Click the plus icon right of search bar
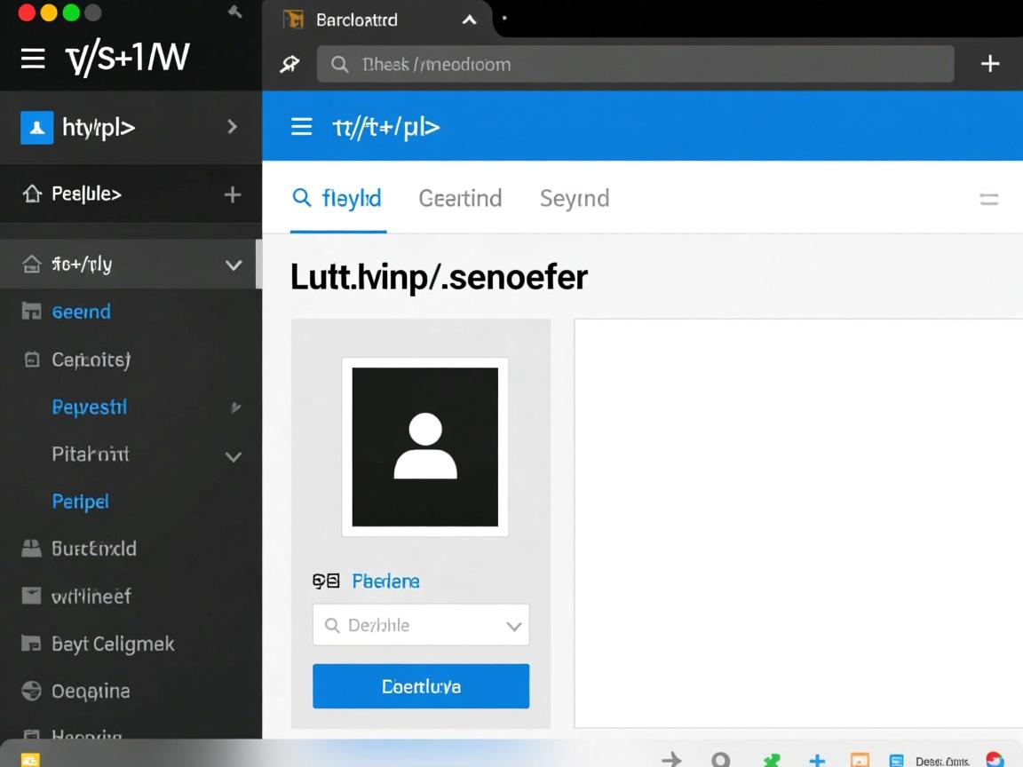The width and height of the screenshot is (1023, 767). [989, 64]
